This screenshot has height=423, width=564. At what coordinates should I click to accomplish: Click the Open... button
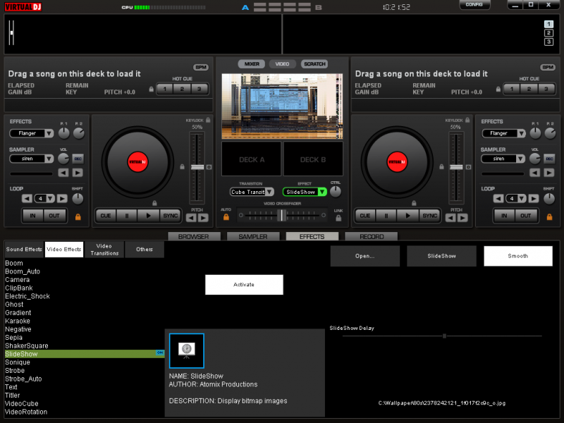click(x=364, y=256)
